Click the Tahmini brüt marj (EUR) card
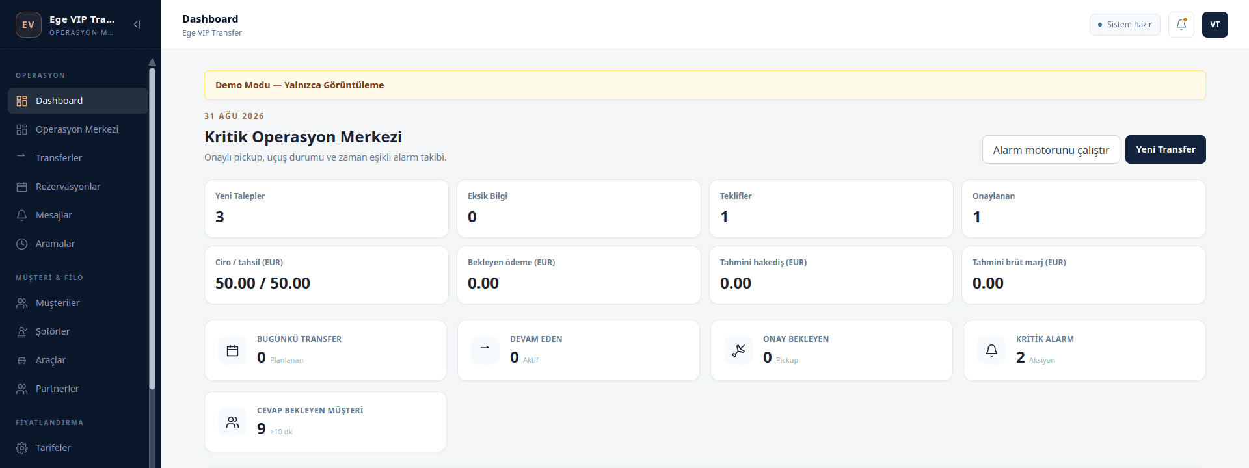Screen dimensions: 1249x468 coord(1084,275)
